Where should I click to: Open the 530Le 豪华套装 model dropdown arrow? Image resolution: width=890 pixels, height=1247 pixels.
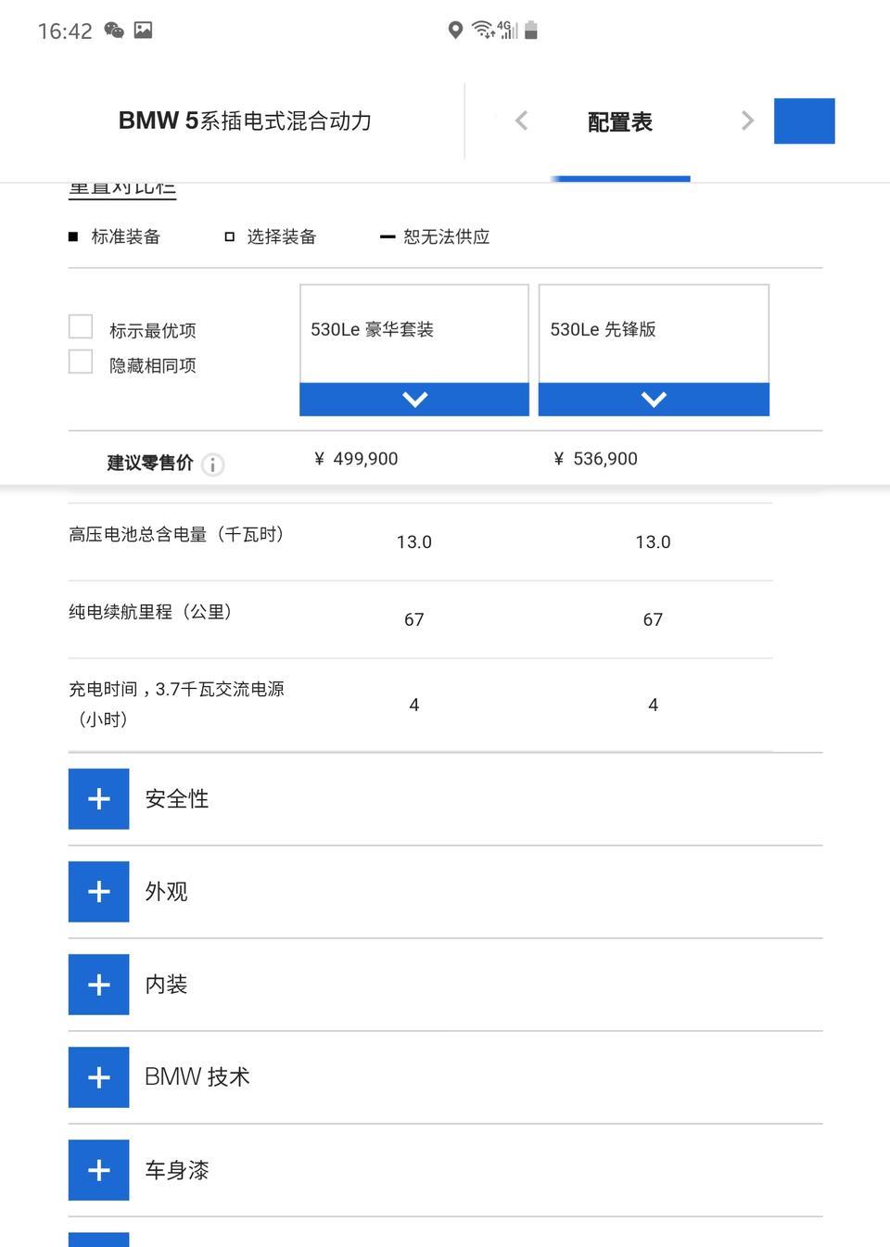pyautogui.click(x=414, y=400)
